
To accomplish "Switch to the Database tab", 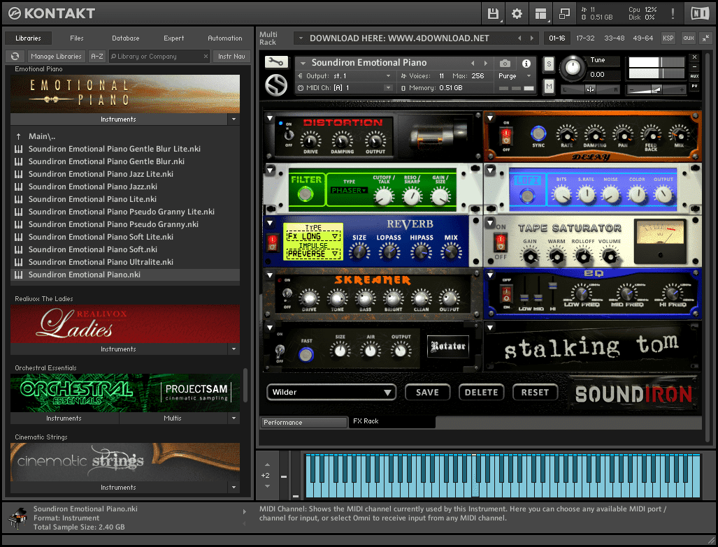I will click(125, 38).
